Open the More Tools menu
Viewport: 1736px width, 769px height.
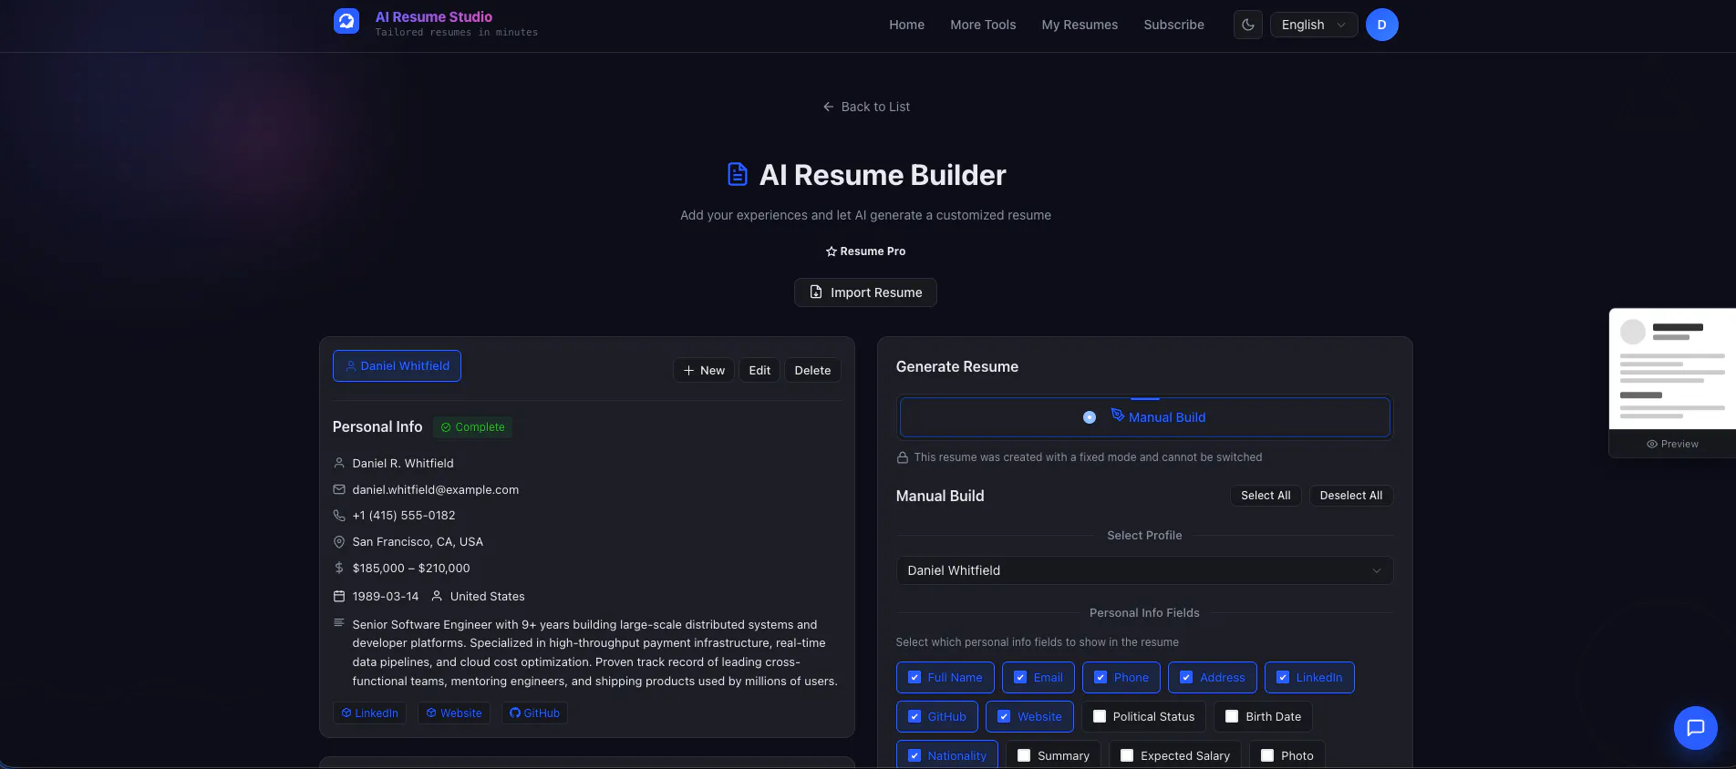pos(983,25)
